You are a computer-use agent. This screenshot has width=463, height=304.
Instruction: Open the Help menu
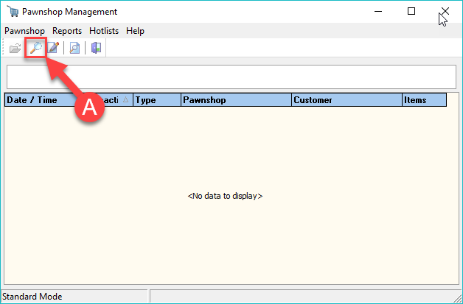click(x=135, y=31)
